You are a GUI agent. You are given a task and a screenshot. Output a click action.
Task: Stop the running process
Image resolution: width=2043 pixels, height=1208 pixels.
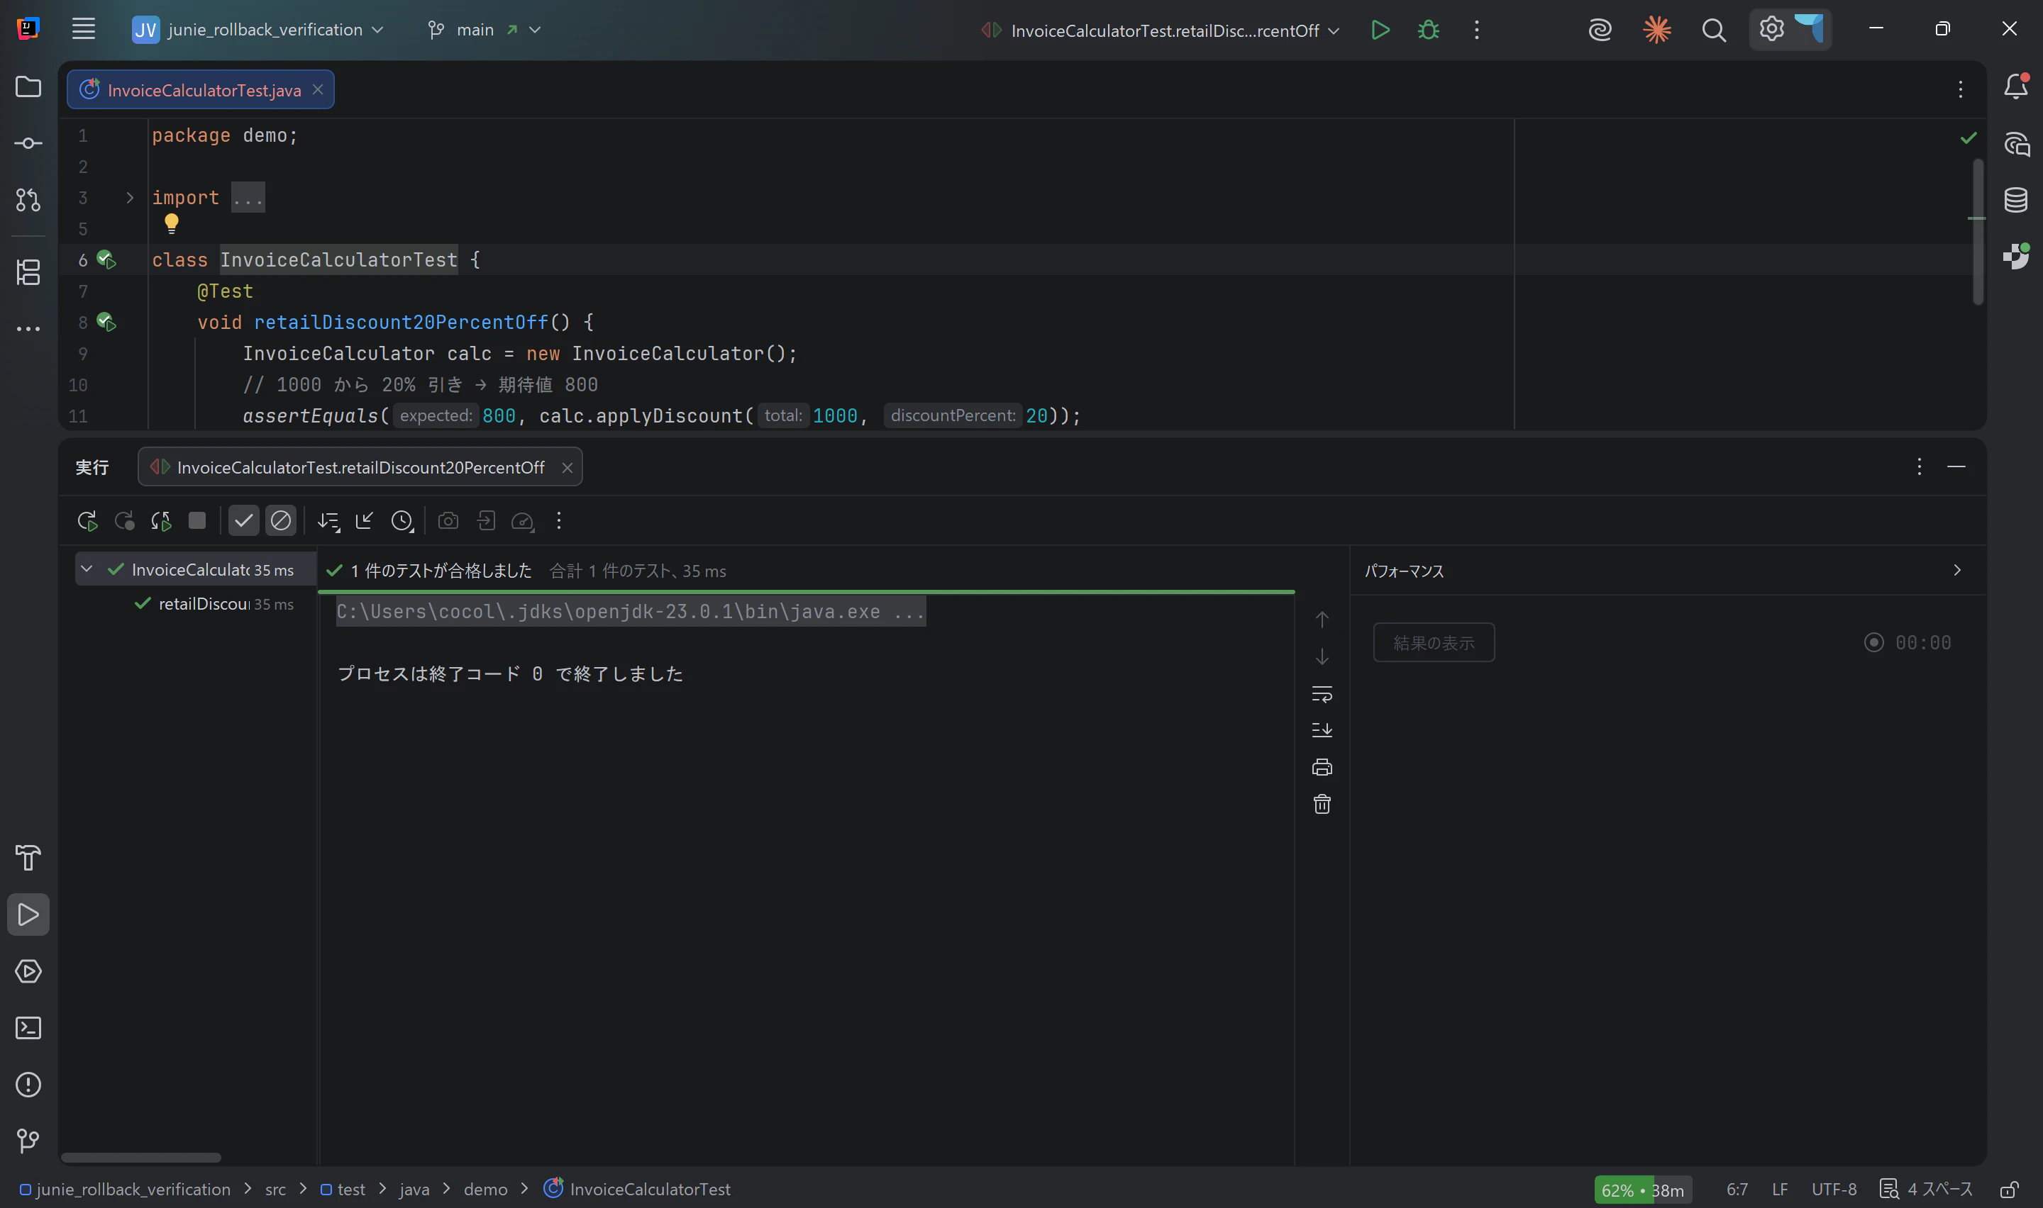click(x=197, y=521)
